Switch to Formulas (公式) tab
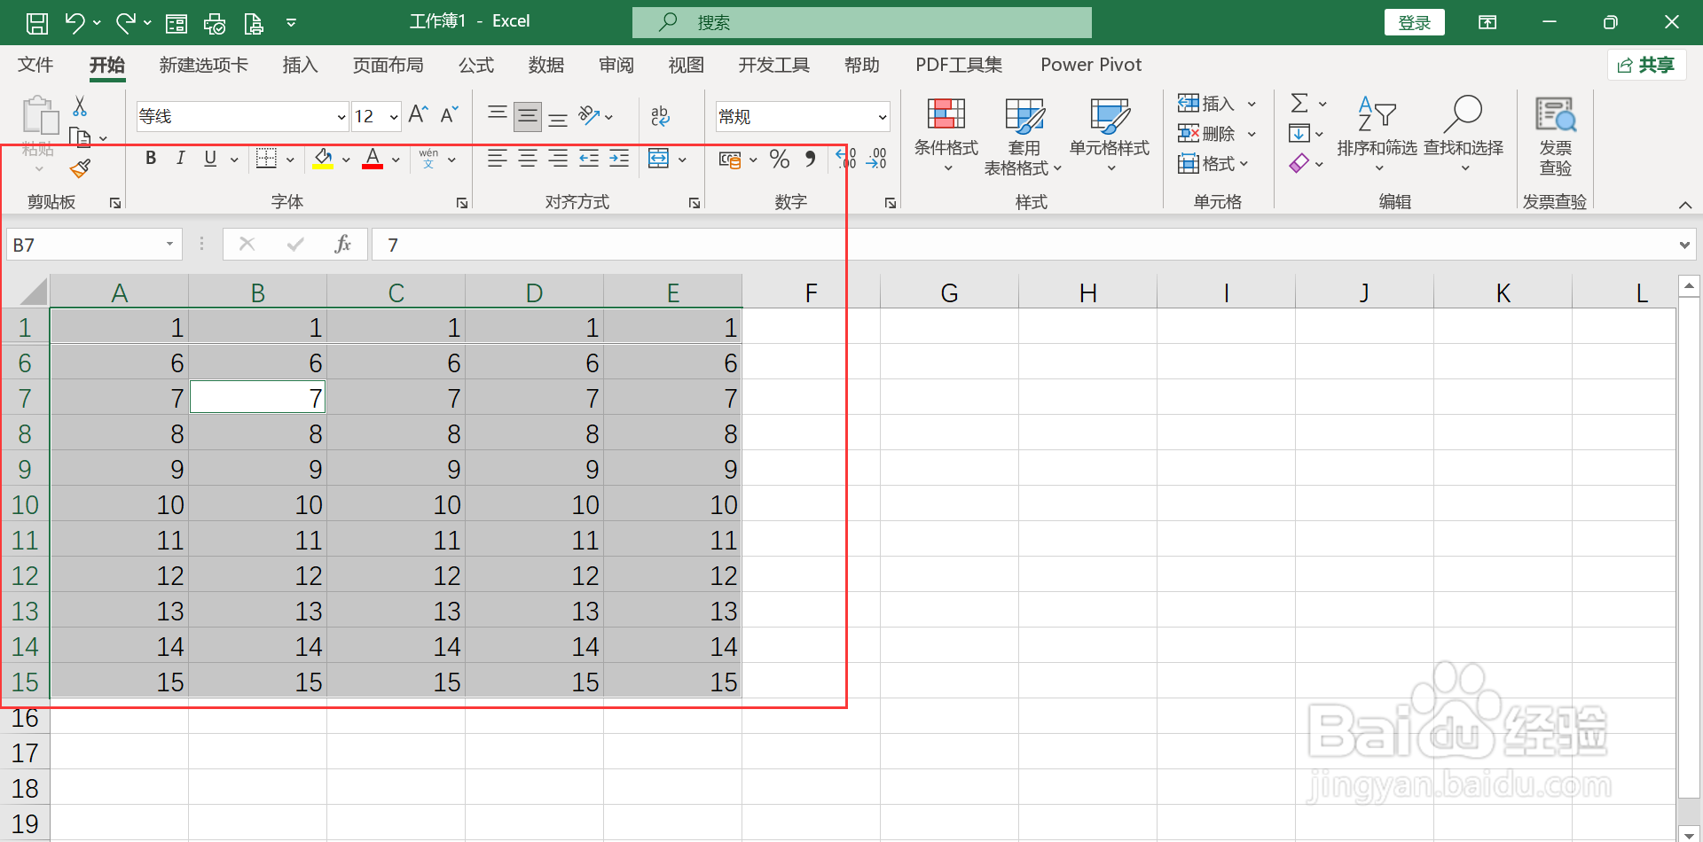Viewport: 1703px width, 842px height. [475, 65]
